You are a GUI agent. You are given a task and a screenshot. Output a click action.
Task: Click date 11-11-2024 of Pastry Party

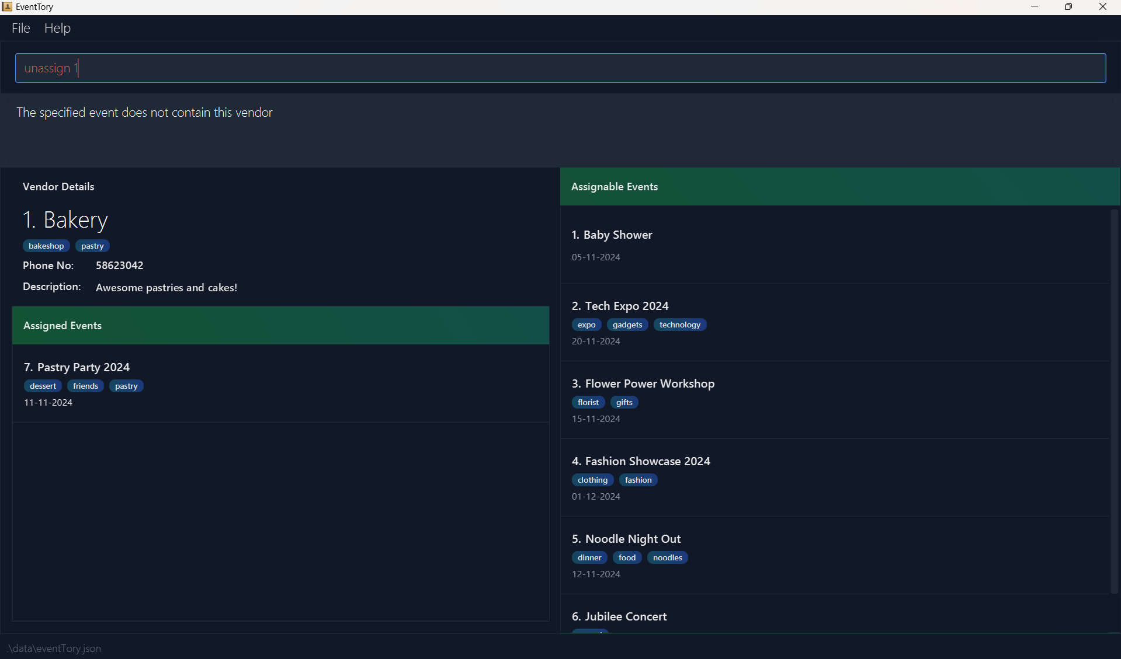tap(48, 403)
